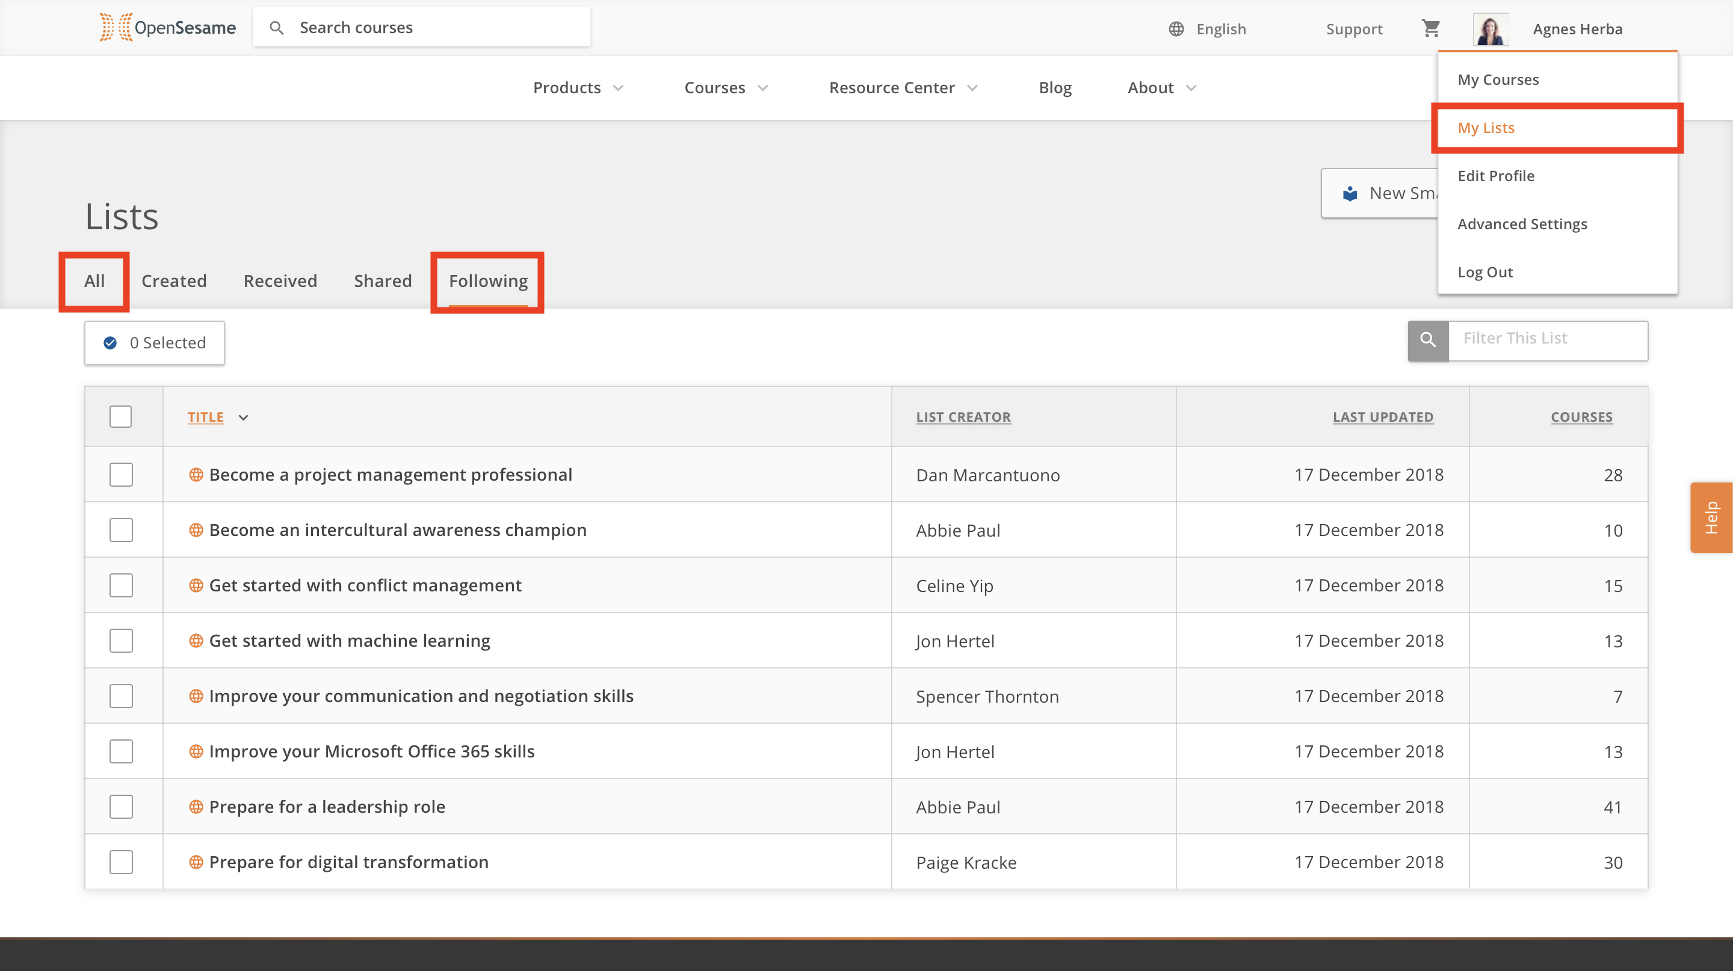The width and height of the screenshot is (1733, 971).
Task: Toggle the Title column sort arrow
Action: pos(244,418)
